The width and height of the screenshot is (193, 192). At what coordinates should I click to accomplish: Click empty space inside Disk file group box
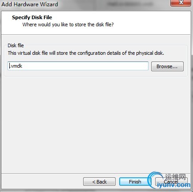click(x=95, y=74)
